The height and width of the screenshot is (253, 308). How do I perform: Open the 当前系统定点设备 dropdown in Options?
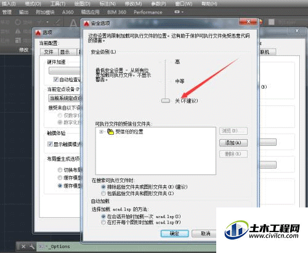coord(65,98)
